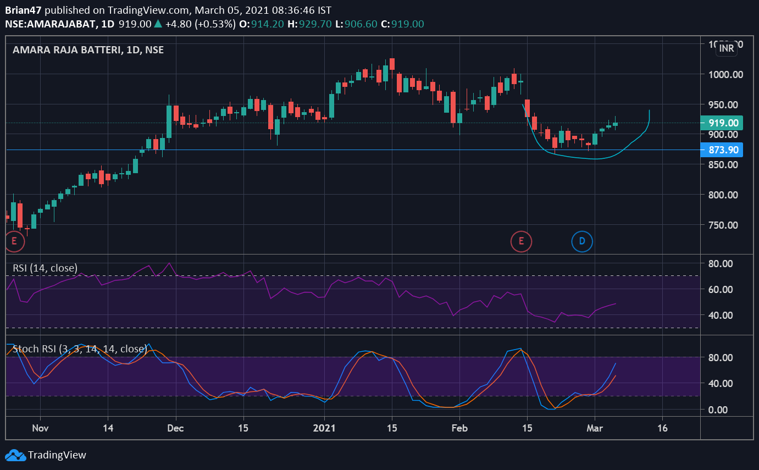The height and width of the screenshot is (470, 759).
Task: Click the 850.00 price axis label
Action: point(724,164)
